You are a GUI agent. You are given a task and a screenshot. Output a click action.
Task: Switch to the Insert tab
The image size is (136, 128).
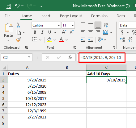coord(45,16)
